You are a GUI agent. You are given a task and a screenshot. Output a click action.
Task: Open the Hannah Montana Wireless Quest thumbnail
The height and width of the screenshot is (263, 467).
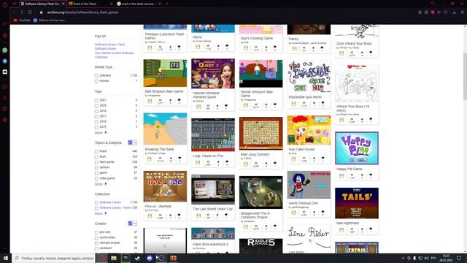(213, 73)
